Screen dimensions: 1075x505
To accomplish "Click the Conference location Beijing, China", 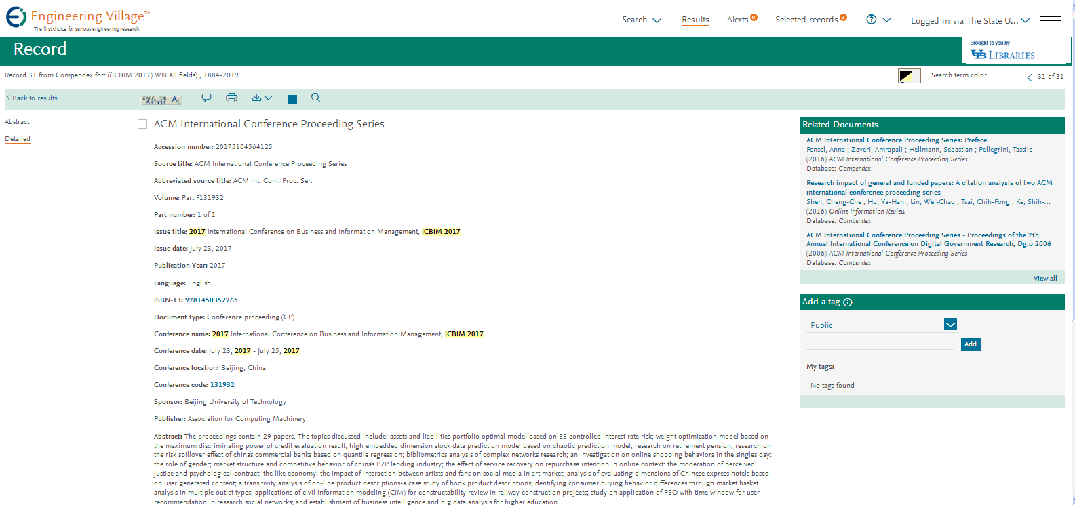I will pyautogui.click(x=243, y=368).
